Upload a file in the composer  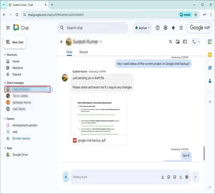coord(181,177)
